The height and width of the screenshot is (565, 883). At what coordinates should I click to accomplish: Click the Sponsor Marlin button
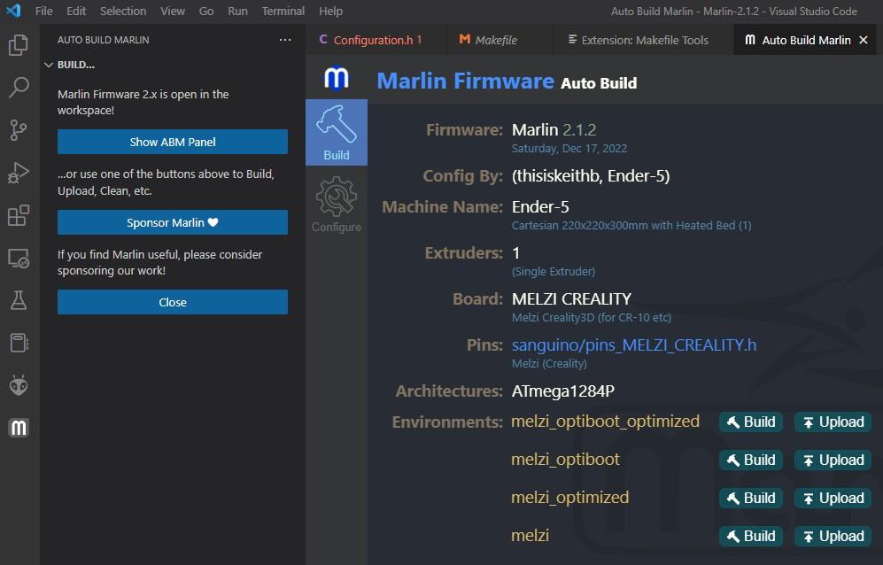[173, 222]
